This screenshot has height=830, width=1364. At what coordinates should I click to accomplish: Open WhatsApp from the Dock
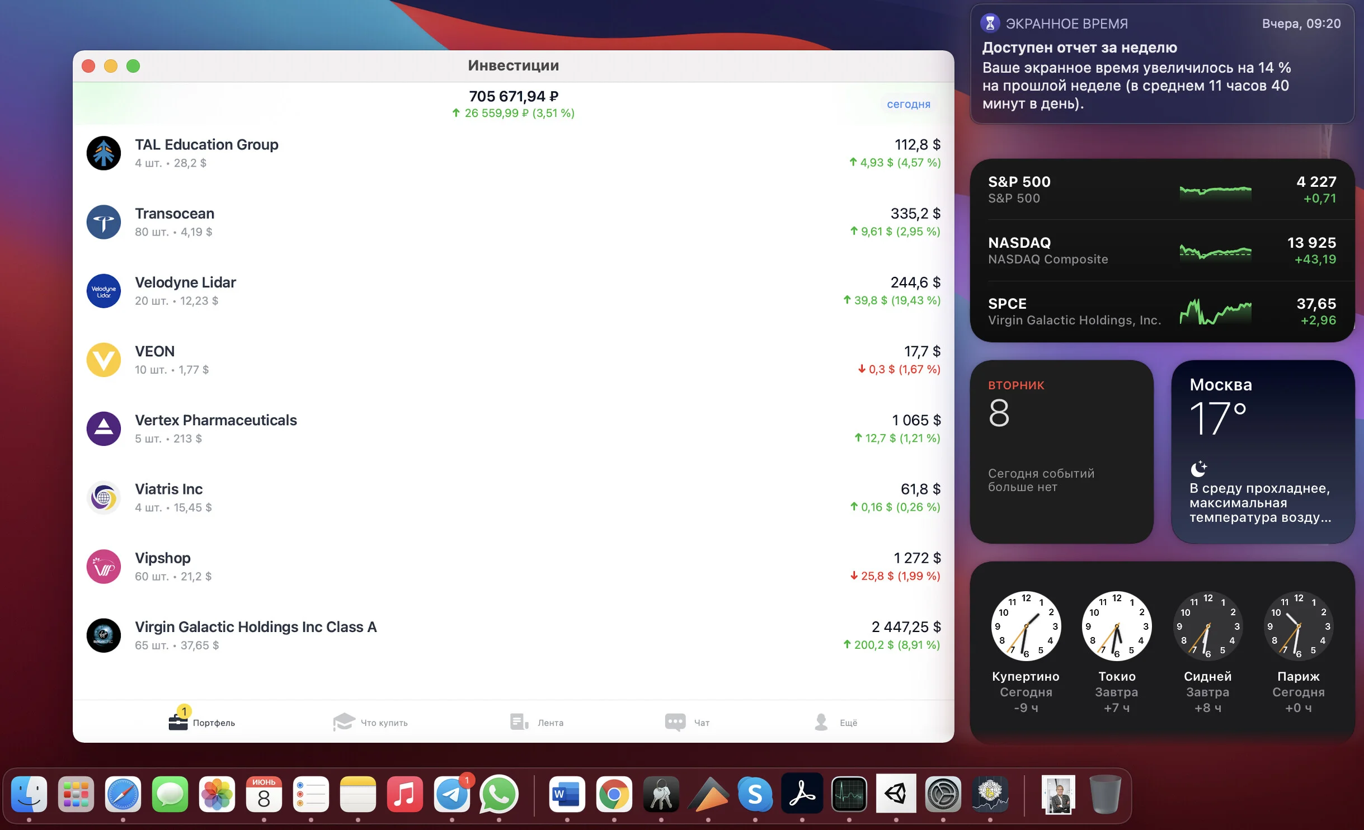[x=499, y=794]
